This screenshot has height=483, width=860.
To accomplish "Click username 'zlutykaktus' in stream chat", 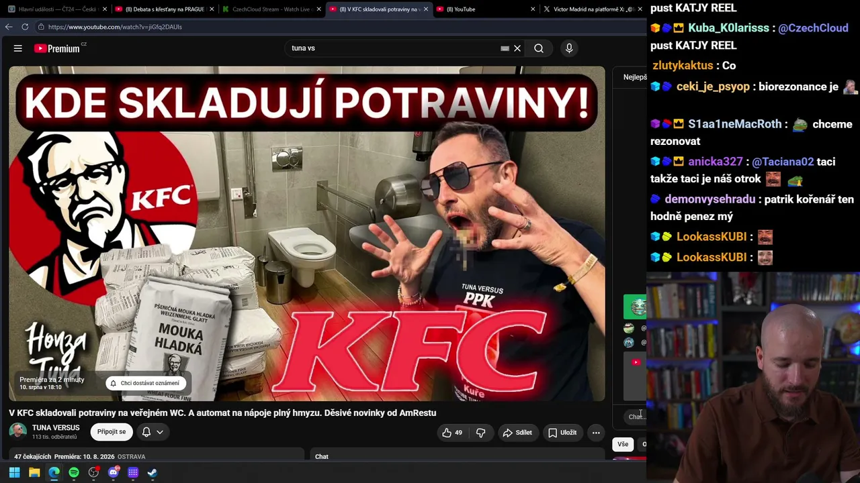I will coord(683,66).
